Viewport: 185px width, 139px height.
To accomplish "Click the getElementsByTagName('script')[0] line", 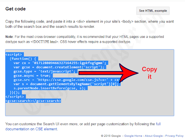I will point(66,84).
